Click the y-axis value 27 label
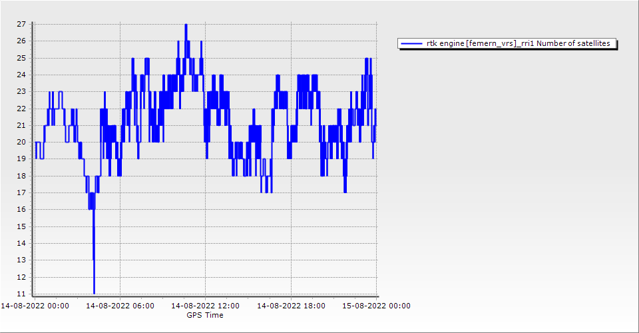Screen dimensions: 639x333 coord(21,24)
